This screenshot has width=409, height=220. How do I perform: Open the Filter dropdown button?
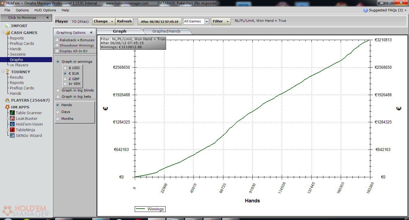(x=221, y=21)
